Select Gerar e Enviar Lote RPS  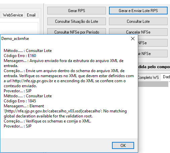click(138, 11)
